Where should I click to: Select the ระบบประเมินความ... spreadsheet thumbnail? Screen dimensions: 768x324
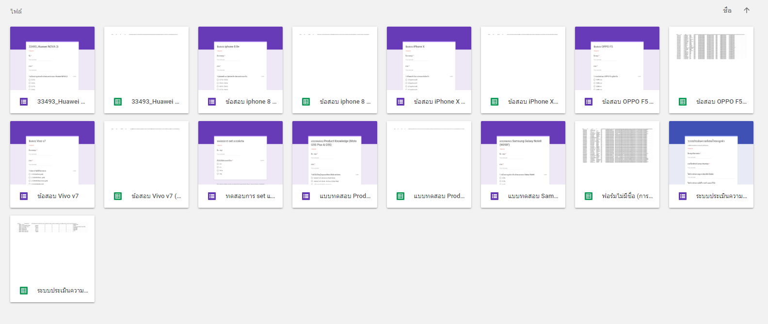click(52, 247)
